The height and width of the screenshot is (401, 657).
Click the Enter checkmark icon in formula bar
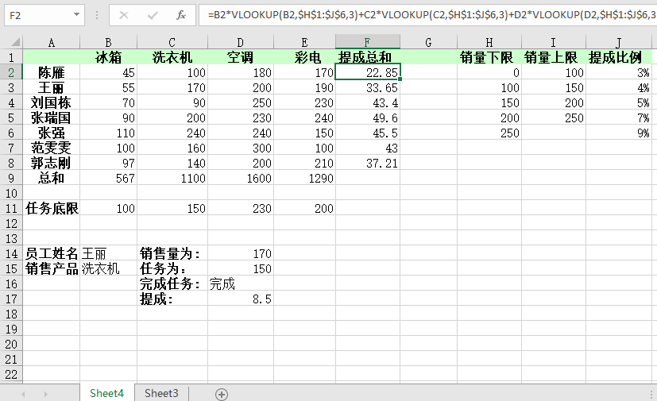(153, 15)
